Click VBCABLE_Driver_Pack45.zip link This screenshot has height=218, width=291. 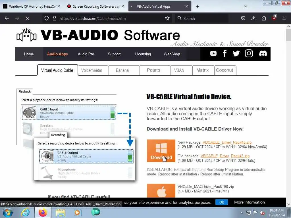227,142
